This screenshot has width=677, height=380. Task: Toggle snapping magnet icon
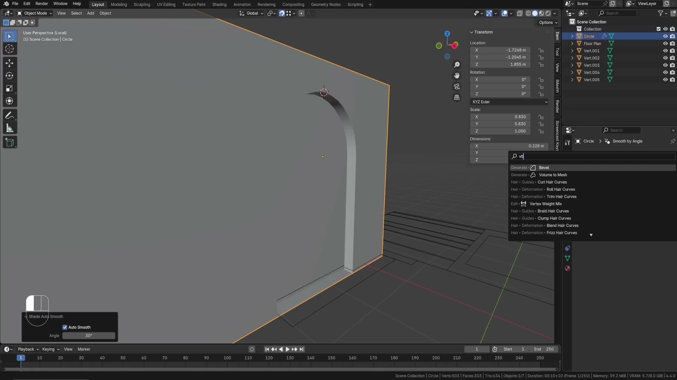(x=282, y=13)
